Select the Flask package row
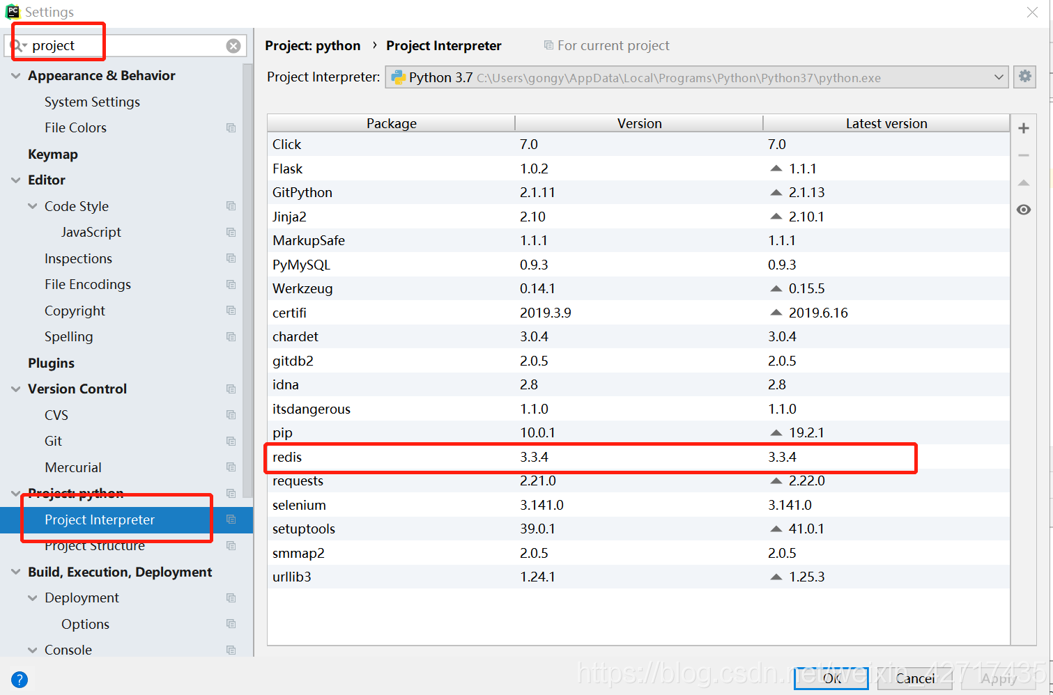Screen dimensions: 1053x695 click(638, 169)
